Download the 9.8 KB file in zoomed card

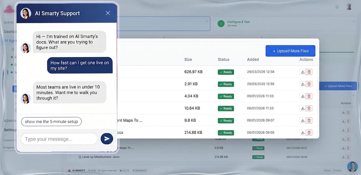(303, 120)
